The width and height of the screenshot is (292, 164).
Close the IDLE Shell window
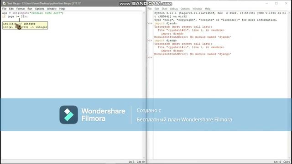pyautogui.click(x=286, y=3)
